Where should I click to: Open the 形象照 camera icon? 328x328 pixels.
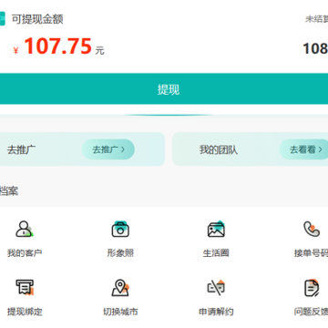[x=120, y=229]
